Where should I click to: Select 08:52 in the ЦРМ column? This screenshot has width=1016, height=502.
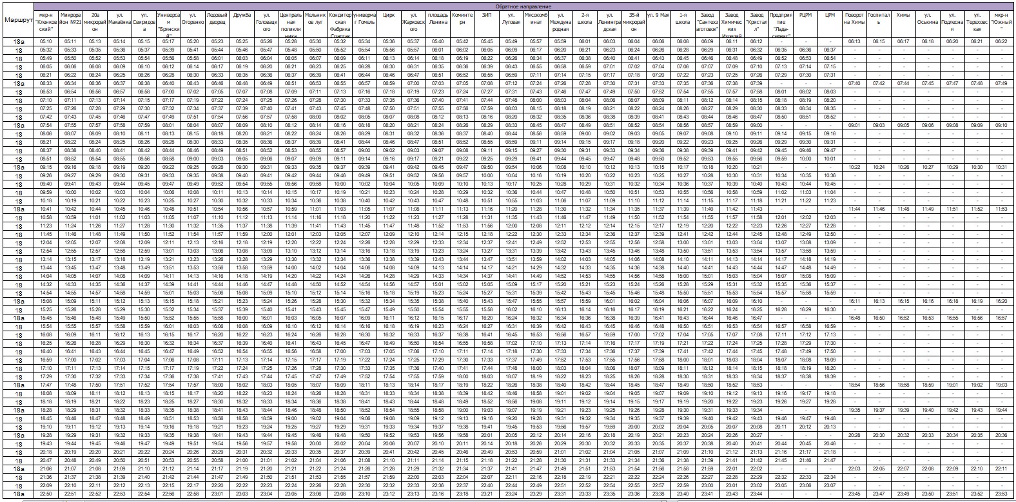coord(830,117)
